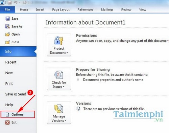This screenshot has height=133, width=169.
Task: Click the document icon beside no previous versions
Action: click(x=78, y=109)
